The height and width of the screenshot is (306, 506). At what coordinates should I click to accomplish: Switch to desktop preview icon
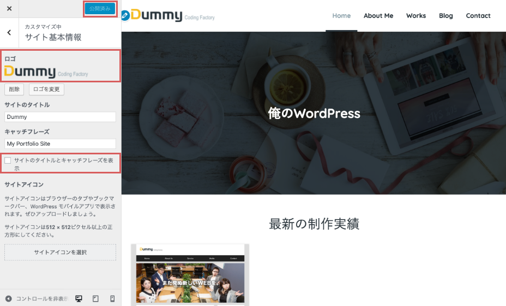coord(79,298)
